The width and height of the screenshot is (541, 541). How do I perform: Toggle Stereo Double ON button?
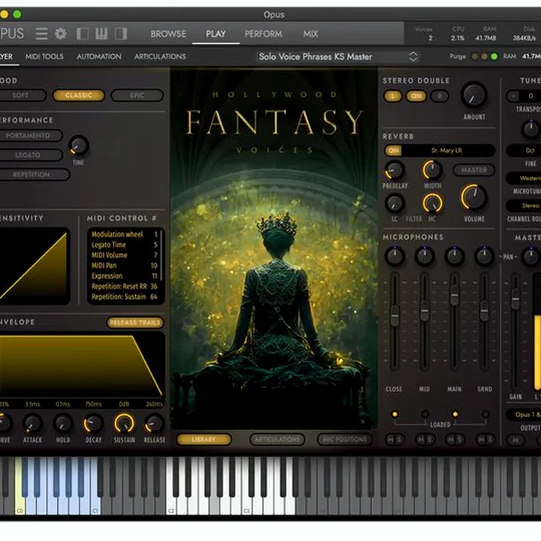[x=416, y=96]
